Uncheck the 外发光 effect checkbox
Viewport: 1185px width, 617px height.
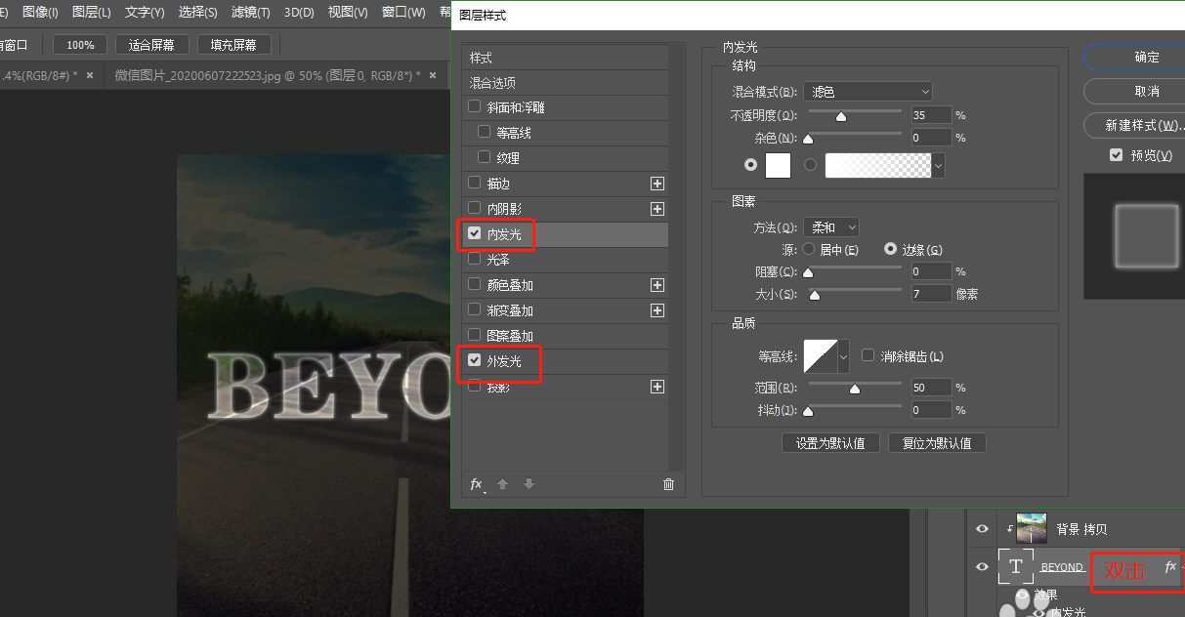click(x=476, y=357)
